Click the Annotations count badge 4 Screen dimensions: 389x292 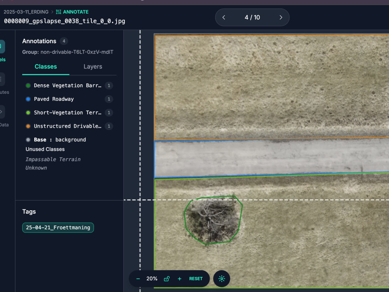coord(64,41)
